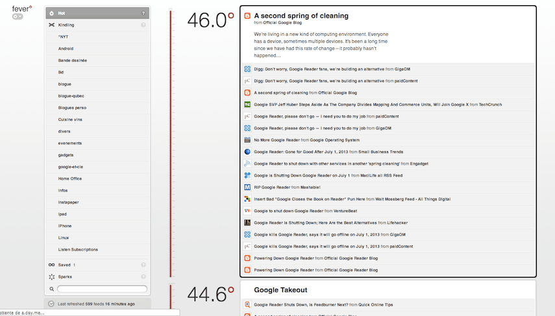This screenshot has width=555, height=316.
Task: Click the sidebar search field
Action: [x=102, y=289]
